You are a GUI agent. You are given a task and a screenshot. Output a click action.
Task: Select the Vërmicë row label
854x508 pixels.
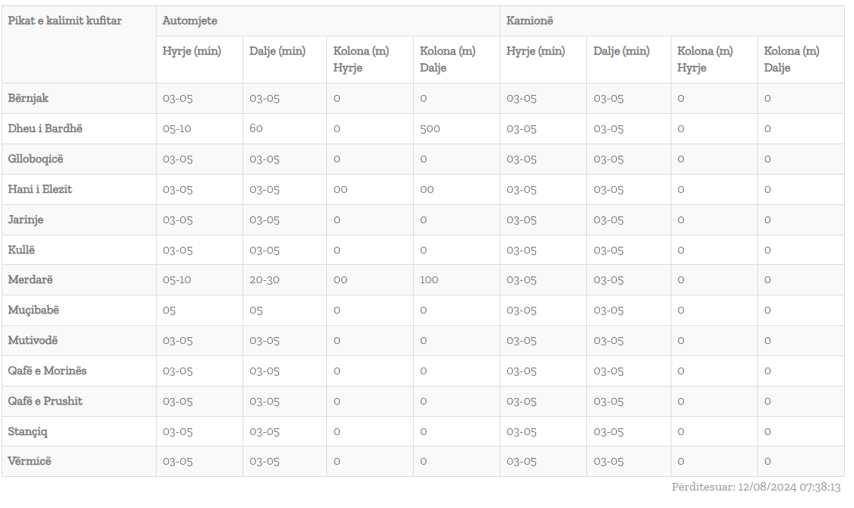(30, 461)
